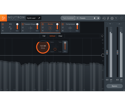Select the Clear exciter mode tab
The width and height of the screenshot is (125, 106).
tap(60, 36)
